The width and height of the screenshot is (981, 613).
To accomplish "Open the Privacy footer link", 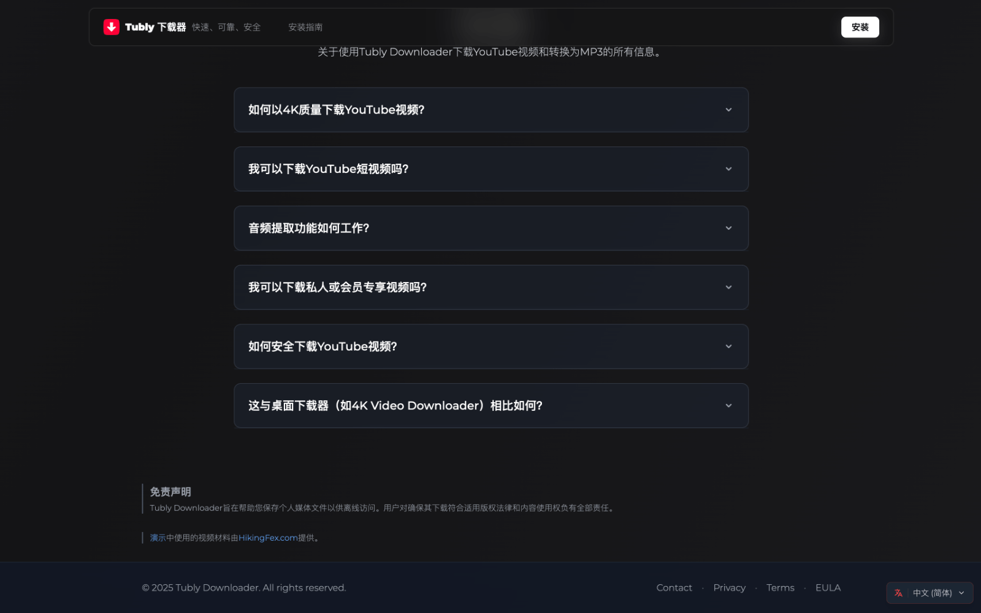I will [729, 587].
